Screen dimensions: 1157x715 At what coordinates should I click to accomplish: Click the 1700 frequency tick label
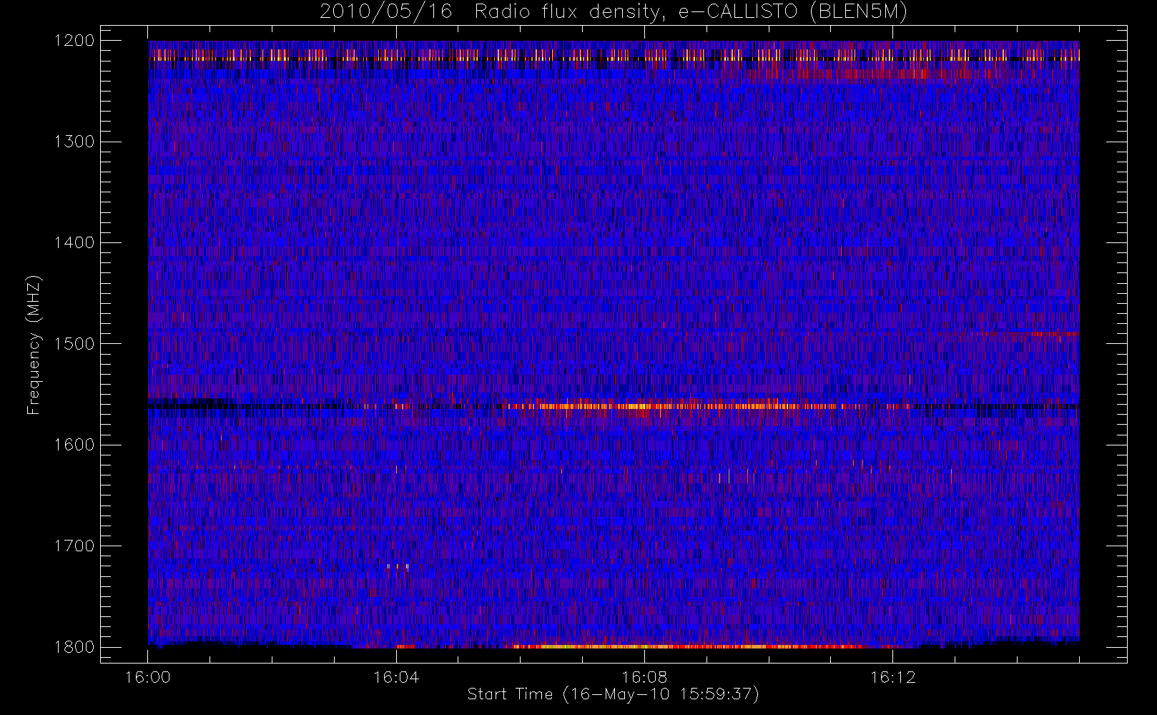[x=75, y=546]
